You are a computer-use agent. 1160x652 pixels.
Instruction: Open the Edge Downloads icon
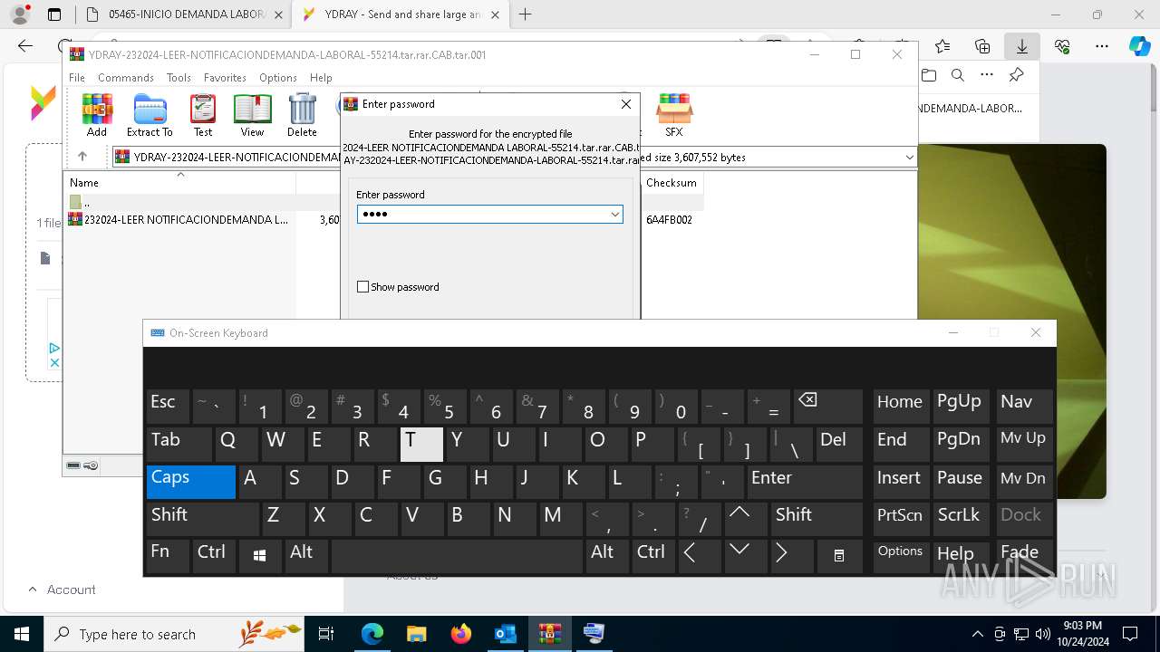tap(1021, 46)
